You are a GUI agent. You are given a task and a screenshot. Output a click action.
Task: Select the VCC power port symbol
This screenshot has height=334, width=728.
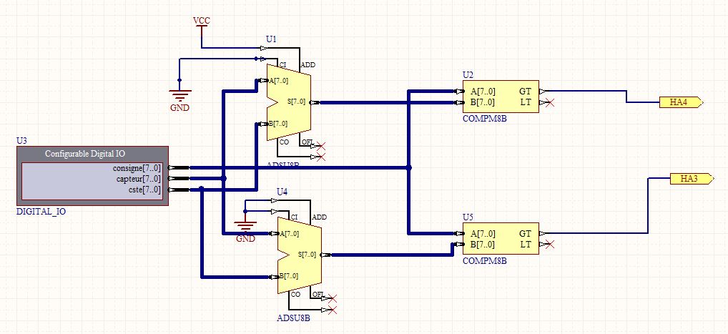tap(202, 21)
